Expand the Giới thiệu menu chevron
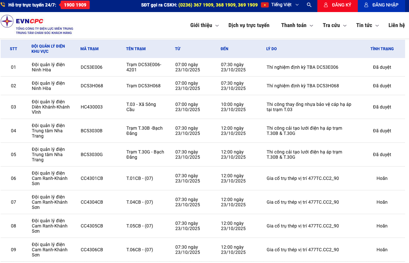This screenshot has height=263, width=409. [217, 26]
